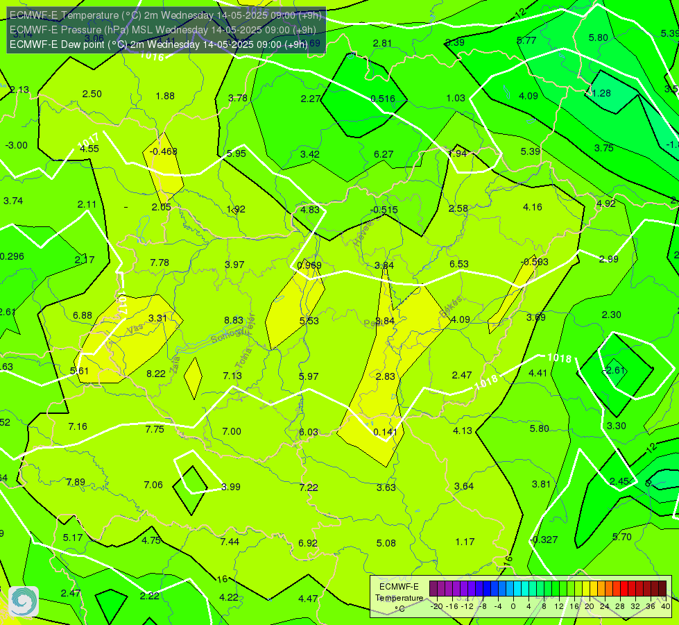This screenshot has height=625, width=679.
Task: Click the 1018 isobar label near 4.41
Action: click(559, 358)
